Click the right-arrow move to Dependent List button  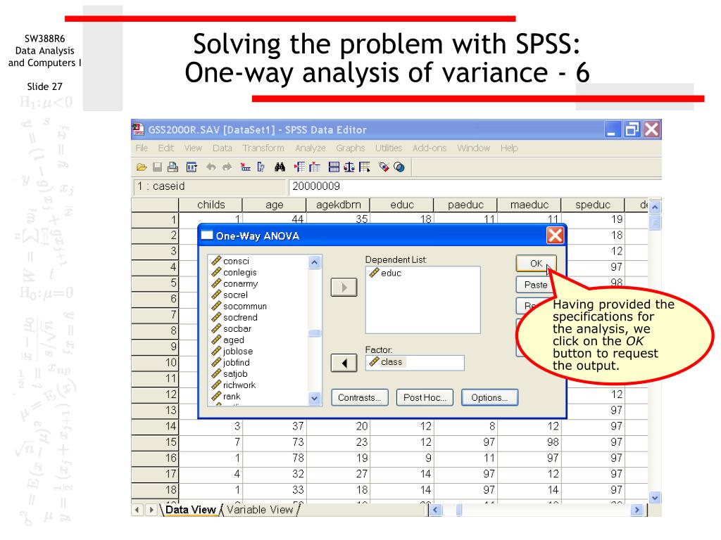tap(344, 288)
